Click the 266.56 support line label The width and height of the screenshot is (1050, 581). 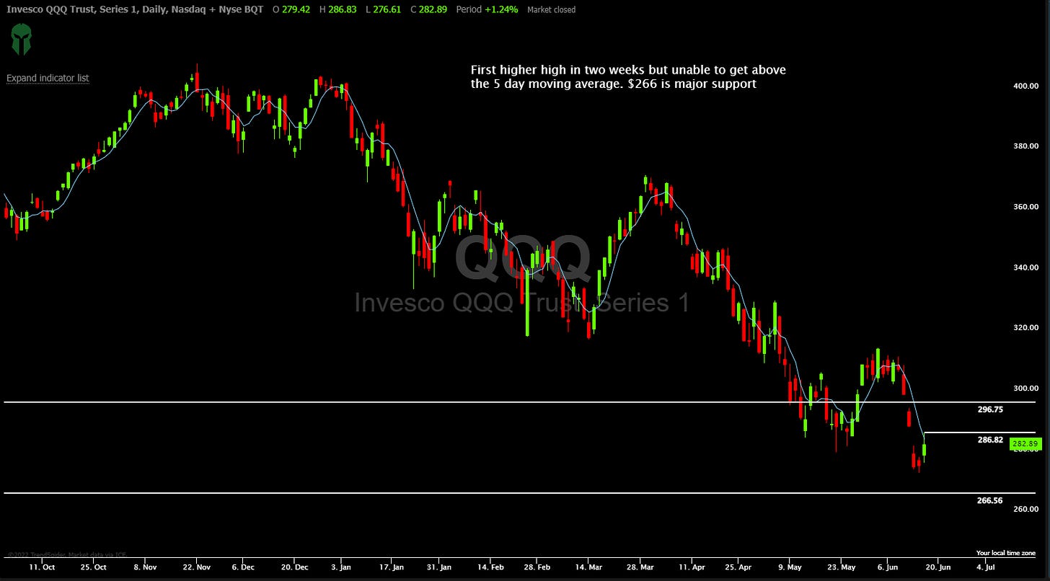pos(990,500)
